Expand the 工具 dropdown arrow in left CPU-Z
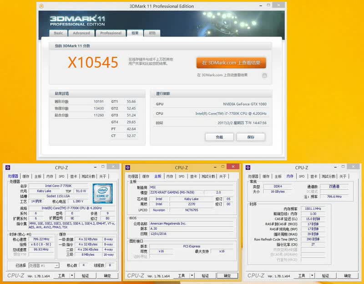The image size is (364, 284). pos(72,276)
